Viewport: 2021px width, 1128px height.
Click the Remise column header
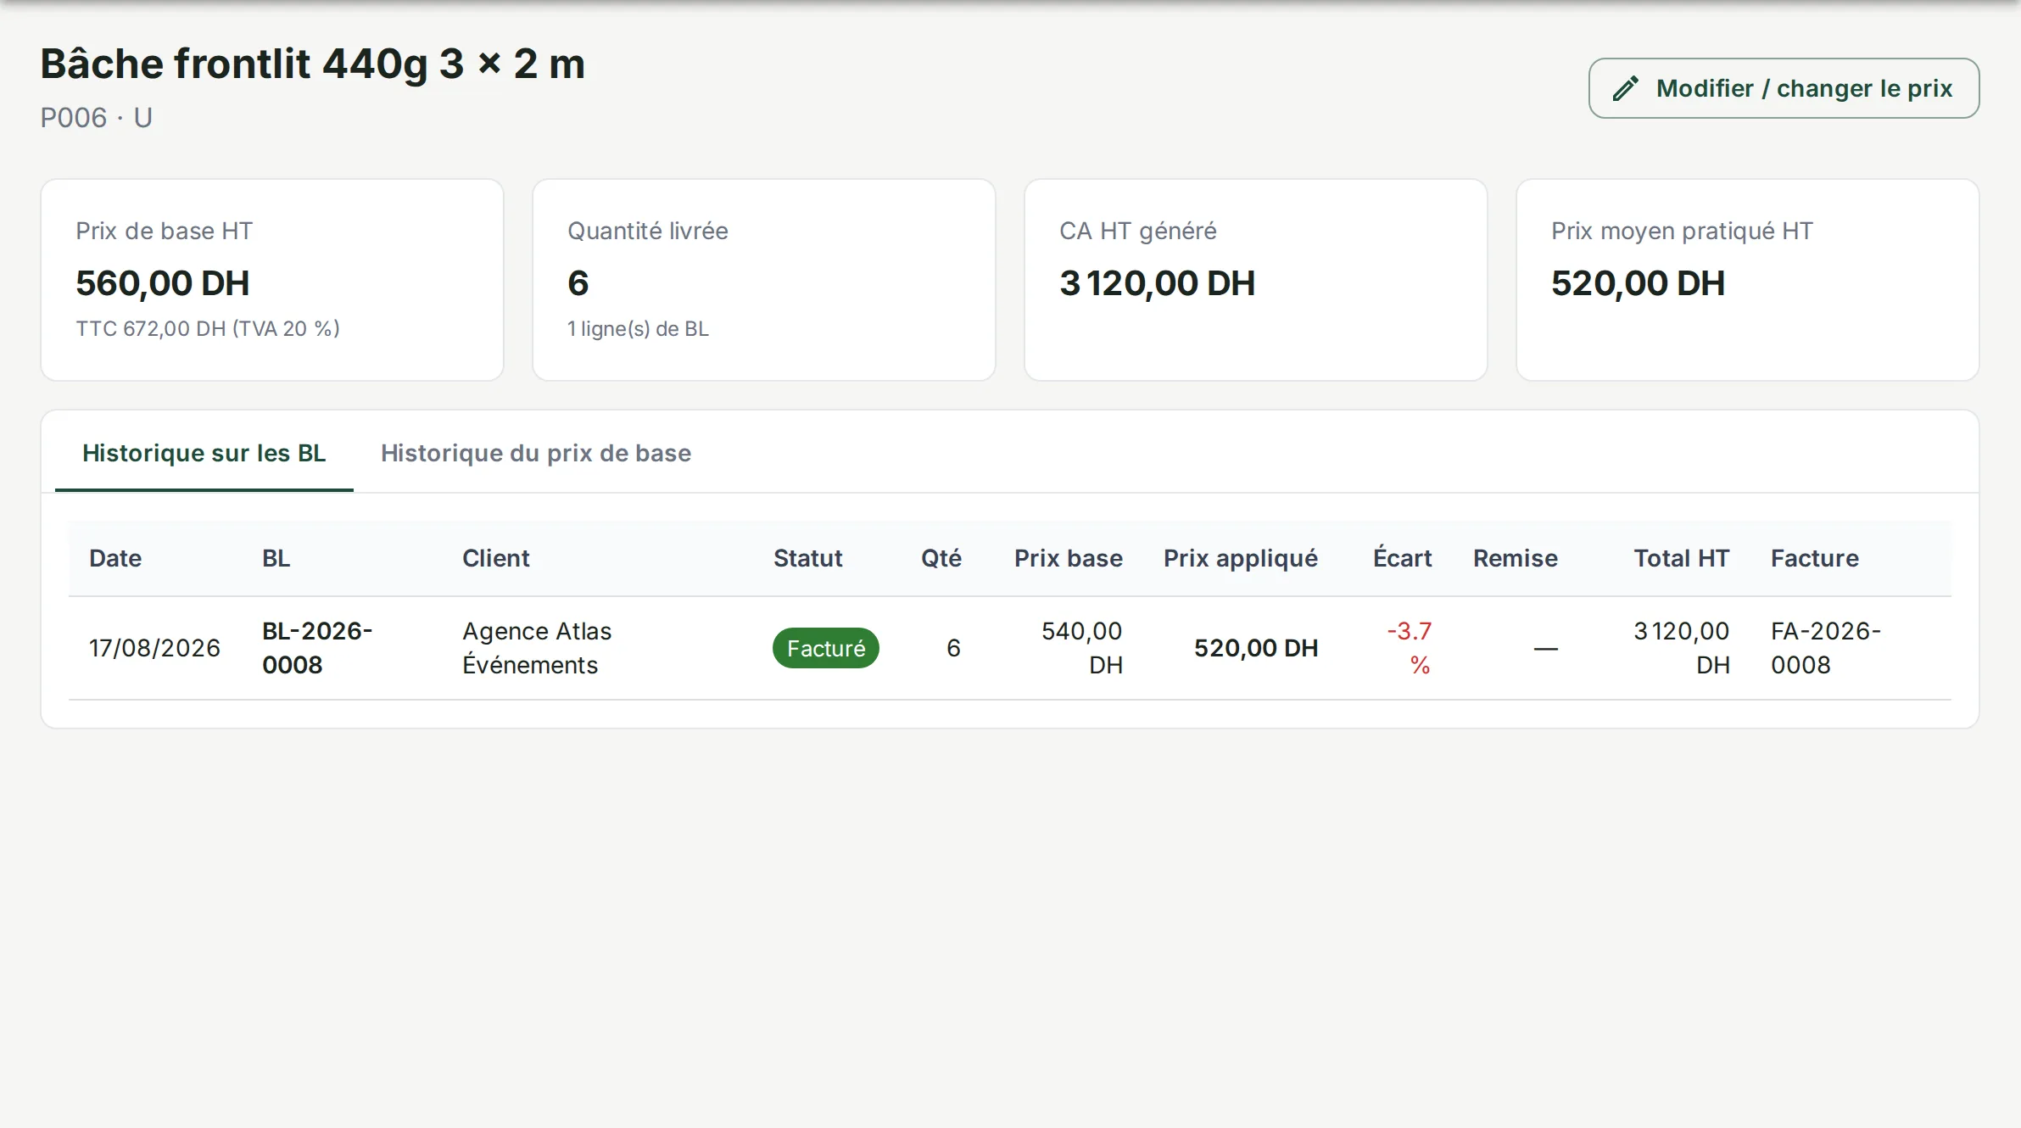[x=1515, y=558]
